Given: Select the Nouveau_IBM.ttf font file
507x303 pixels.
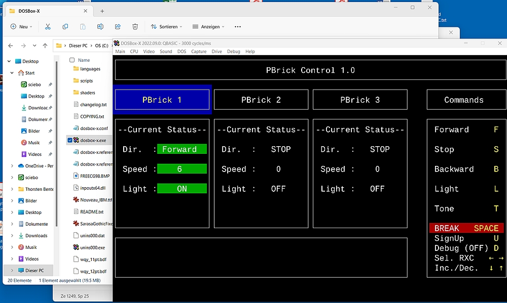Looking at the screenshot, I should coord(92,200).
